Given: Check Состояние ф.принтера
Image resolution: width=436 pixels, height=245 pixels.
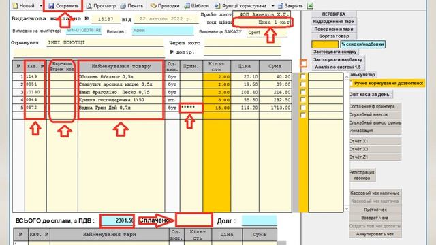Looking at the screenshot, I should (375, 107).
